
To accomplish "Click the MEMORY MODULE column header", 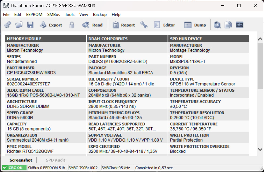I will (x=45, y=39).
